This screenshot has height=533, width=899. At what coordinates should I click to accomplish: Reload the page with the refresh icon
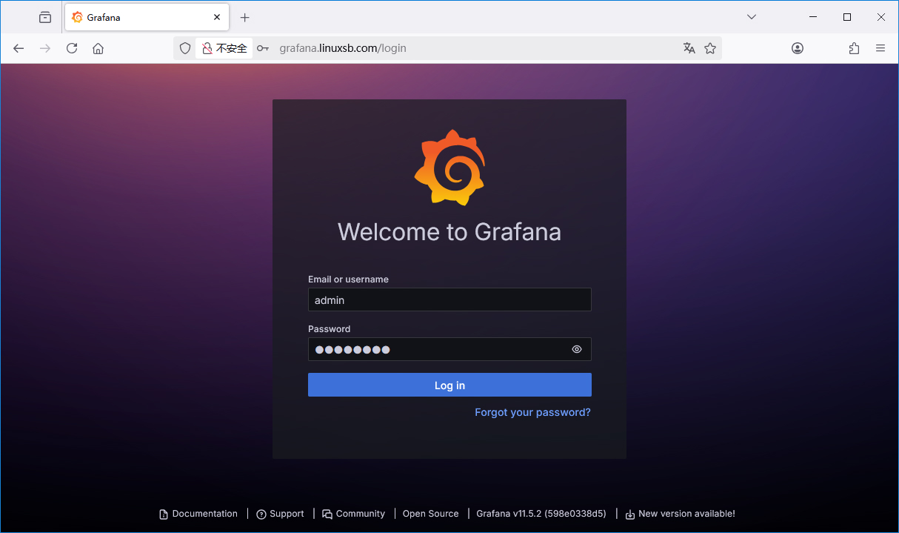tap(72, 48)
